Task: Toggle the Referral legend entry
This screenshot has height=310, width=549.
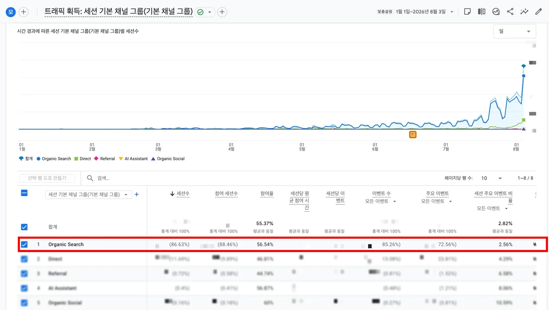Action: (x=105, y=159)
